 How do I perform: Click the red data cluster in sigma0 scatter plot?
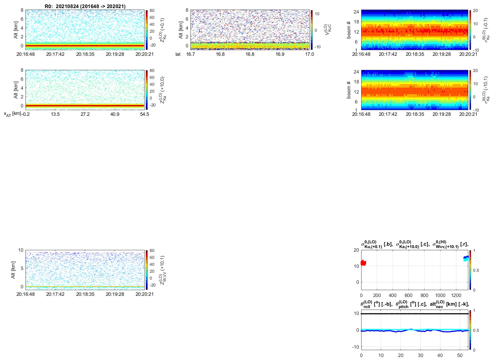(x=363, y=263)
